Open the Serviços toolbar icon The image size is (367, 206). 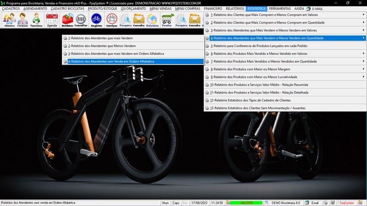point(111,20)
